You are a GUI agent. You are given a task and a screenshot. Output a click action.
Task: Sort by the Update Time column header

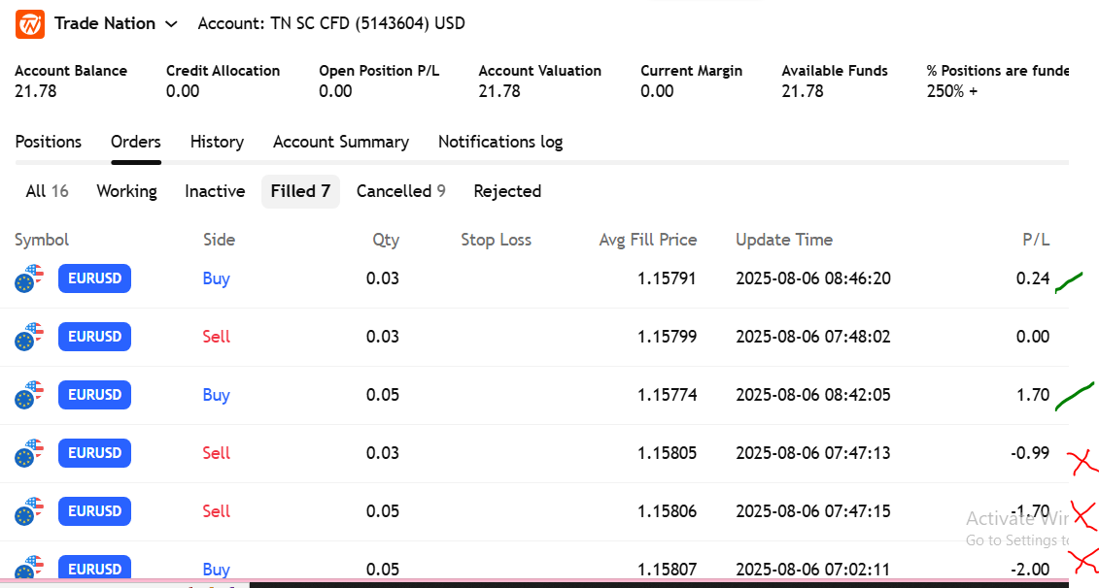point(783,240)
